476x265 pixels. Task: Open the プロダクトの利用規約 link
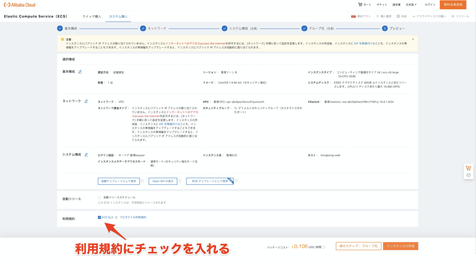[x=133, y=217]
